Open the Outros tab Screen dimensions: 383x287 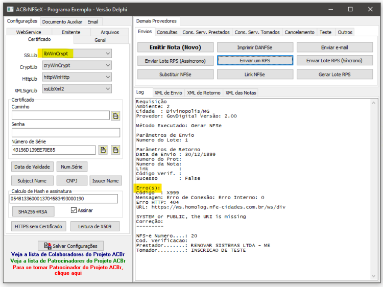pos(345,32)
